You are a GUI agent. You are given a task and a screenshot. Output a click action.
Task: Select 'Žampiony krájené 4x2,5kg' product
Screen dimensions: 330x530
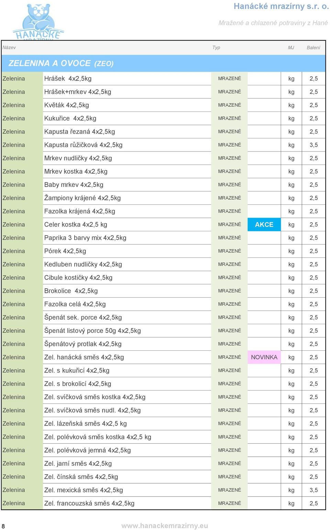click(x=82, y=198)
